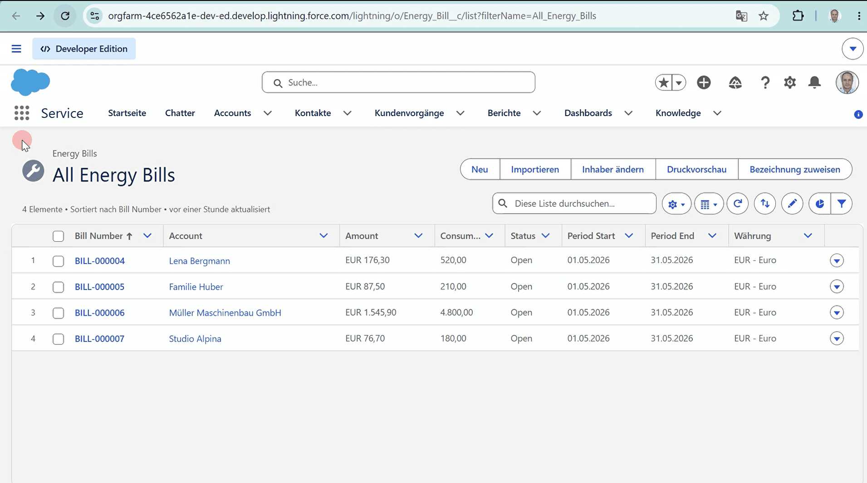Click Inhaber ändern button
Image resolution: width=867 pixels, height=483 pixels.
613,170
